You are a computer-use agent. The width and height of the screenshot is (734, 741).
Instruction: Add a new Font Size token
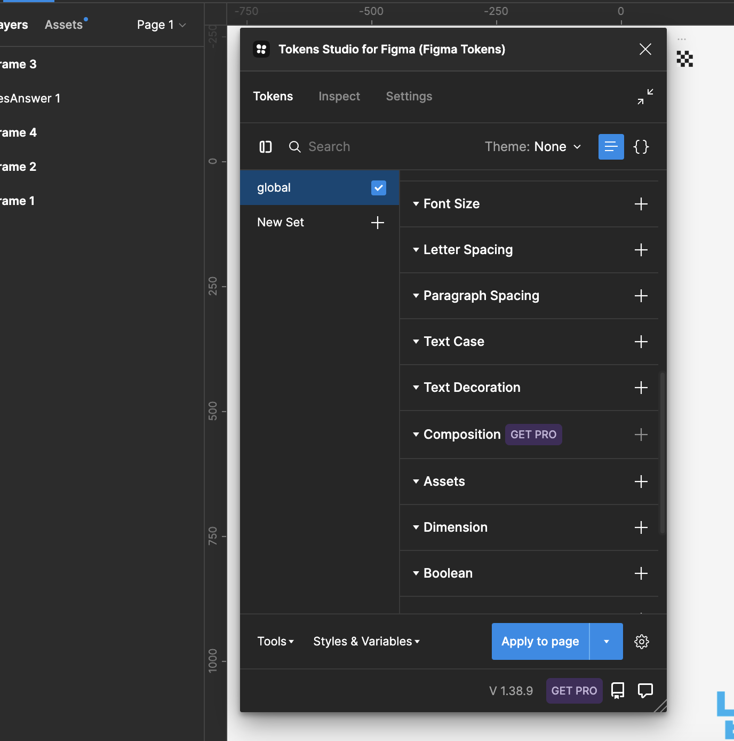(641, 204)
